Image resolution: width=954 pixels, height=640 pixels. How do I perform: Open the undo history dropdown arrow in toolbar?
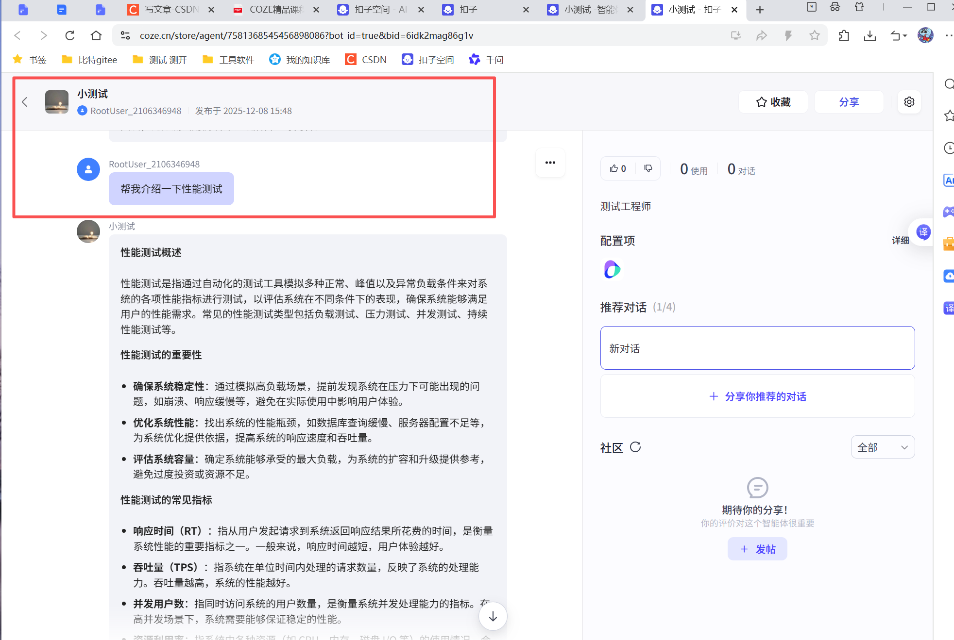pyautogui.click(x=905, y=35)
